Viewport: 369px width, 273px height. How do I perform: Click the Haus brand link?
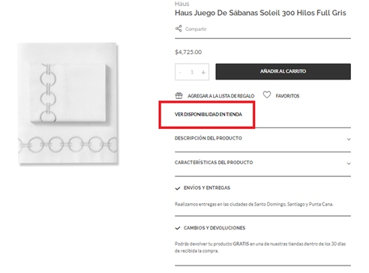click(x=182, y=4)
